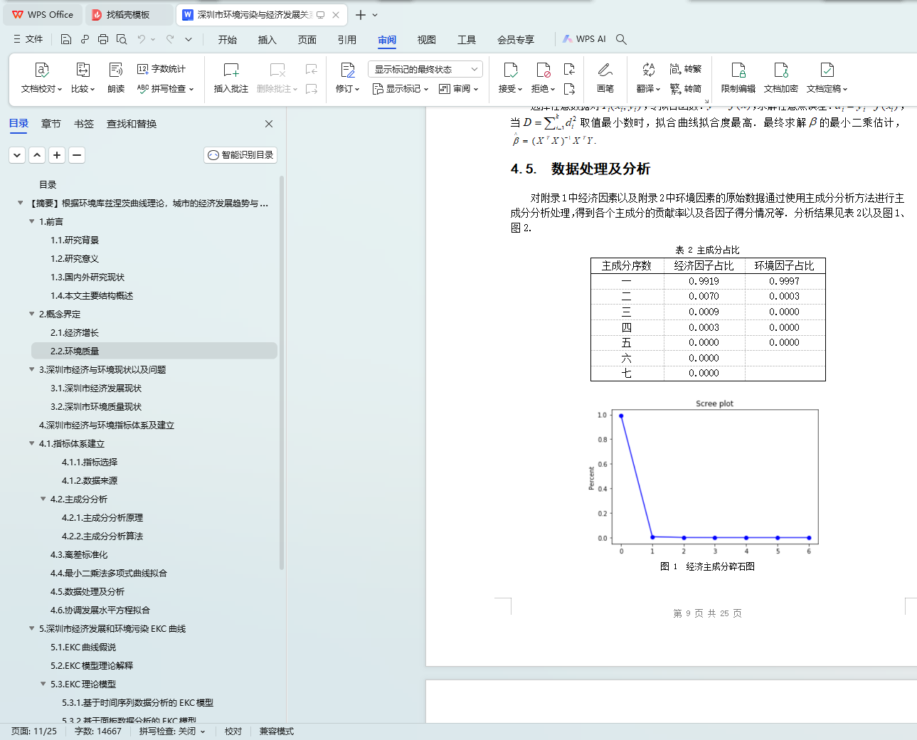Collapse the 5.3.EKC 理论模型 outline section
Viewport: 917px width, 740px height.
coord(43,684)
